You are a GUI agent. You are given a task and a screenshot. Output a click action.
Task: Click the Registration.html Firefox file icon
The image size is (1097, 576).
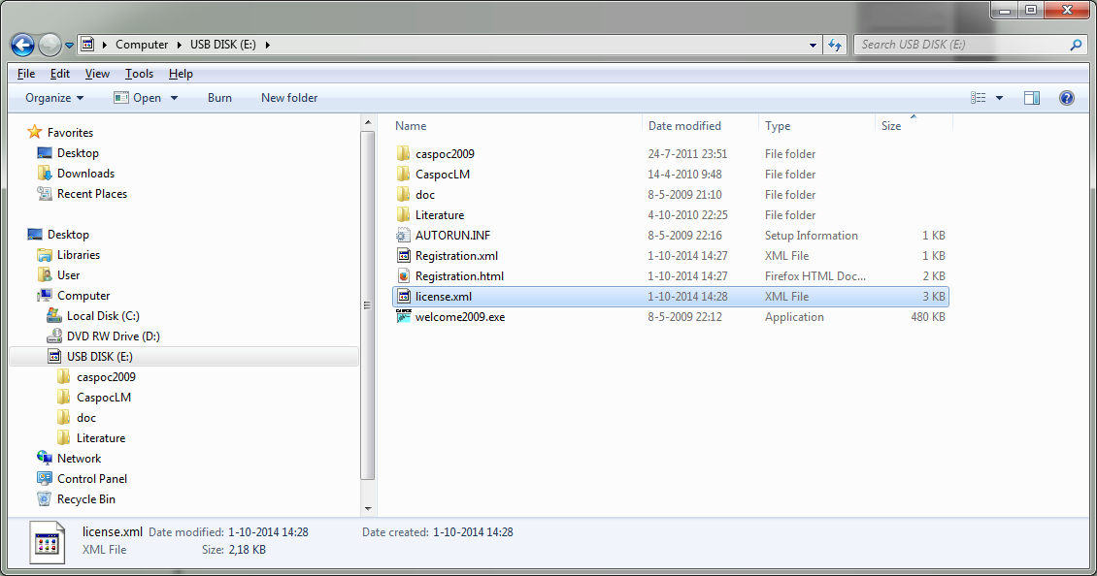[404, 276]
